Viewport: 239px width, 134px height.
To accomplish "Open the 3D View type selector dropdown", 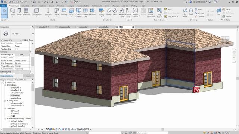I will tap(33, 33).
